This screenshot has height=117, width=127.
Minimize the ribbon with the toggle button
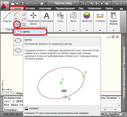pyautogui.click(x=121, y=9)
